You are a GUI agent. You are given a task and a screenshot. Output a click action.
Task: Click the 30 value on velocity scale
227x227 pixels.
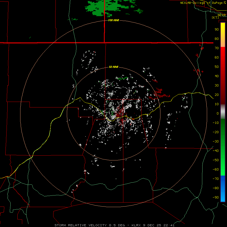(x=217, y=86)
